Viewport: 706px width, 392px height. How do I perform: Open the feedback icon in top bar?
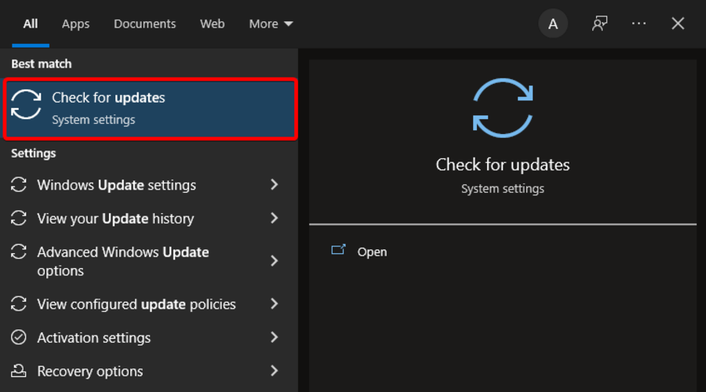point(600,24)
